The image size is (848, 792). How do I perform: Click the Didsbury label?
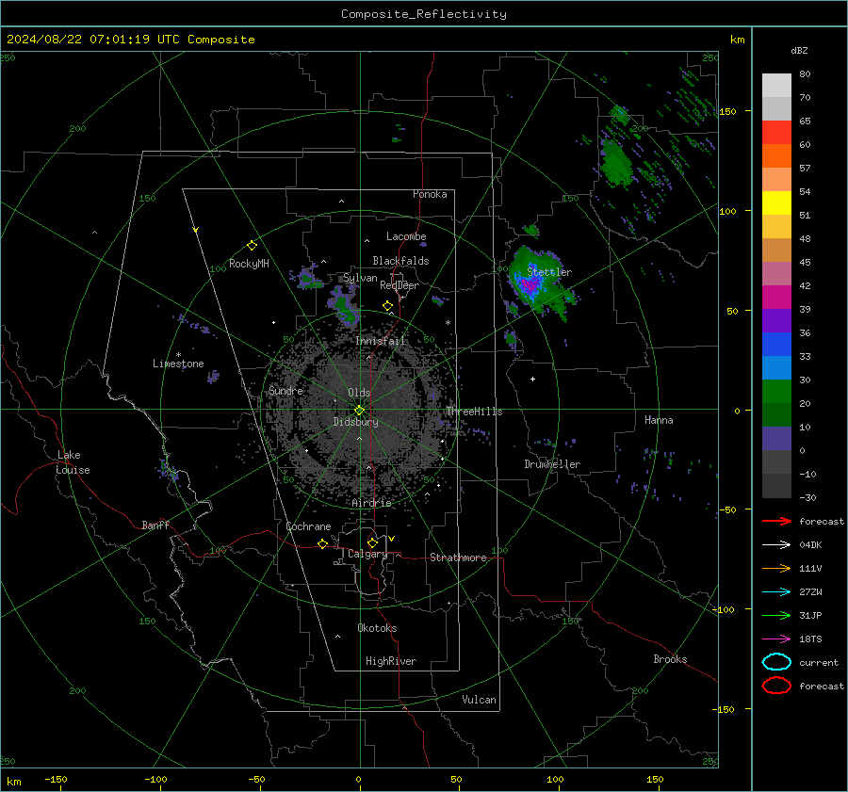(355, 422)
